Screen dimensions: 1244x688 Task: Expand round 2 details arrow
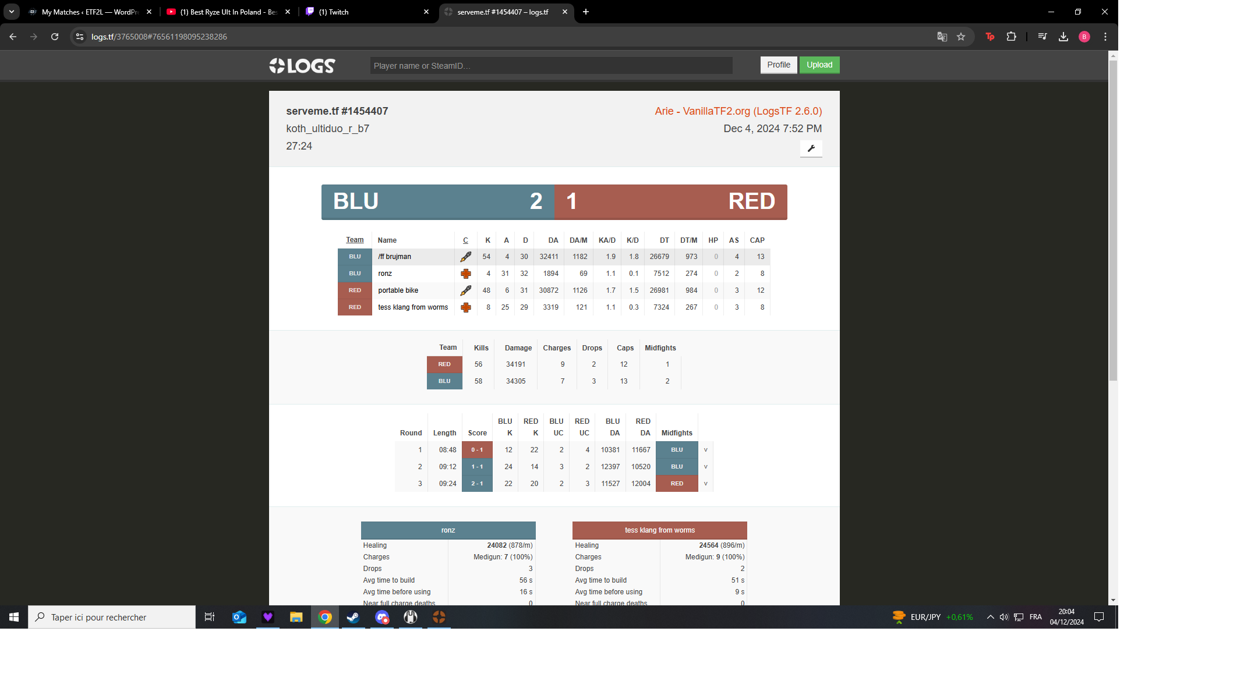point(705,467)
